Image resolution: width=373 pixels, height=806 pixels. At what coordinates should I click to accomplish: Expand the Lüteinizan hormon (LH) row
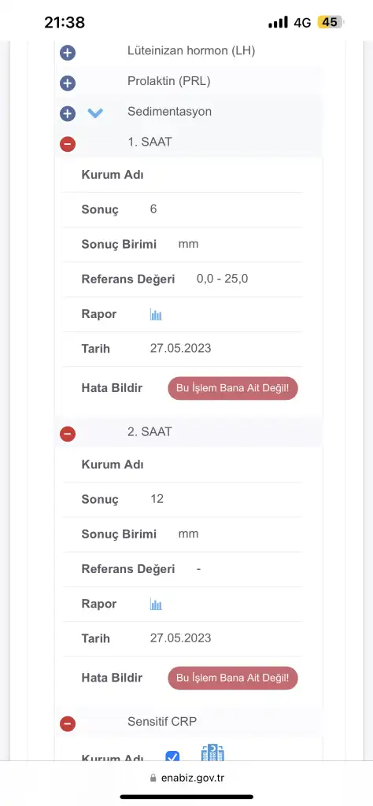coord(68,53)
